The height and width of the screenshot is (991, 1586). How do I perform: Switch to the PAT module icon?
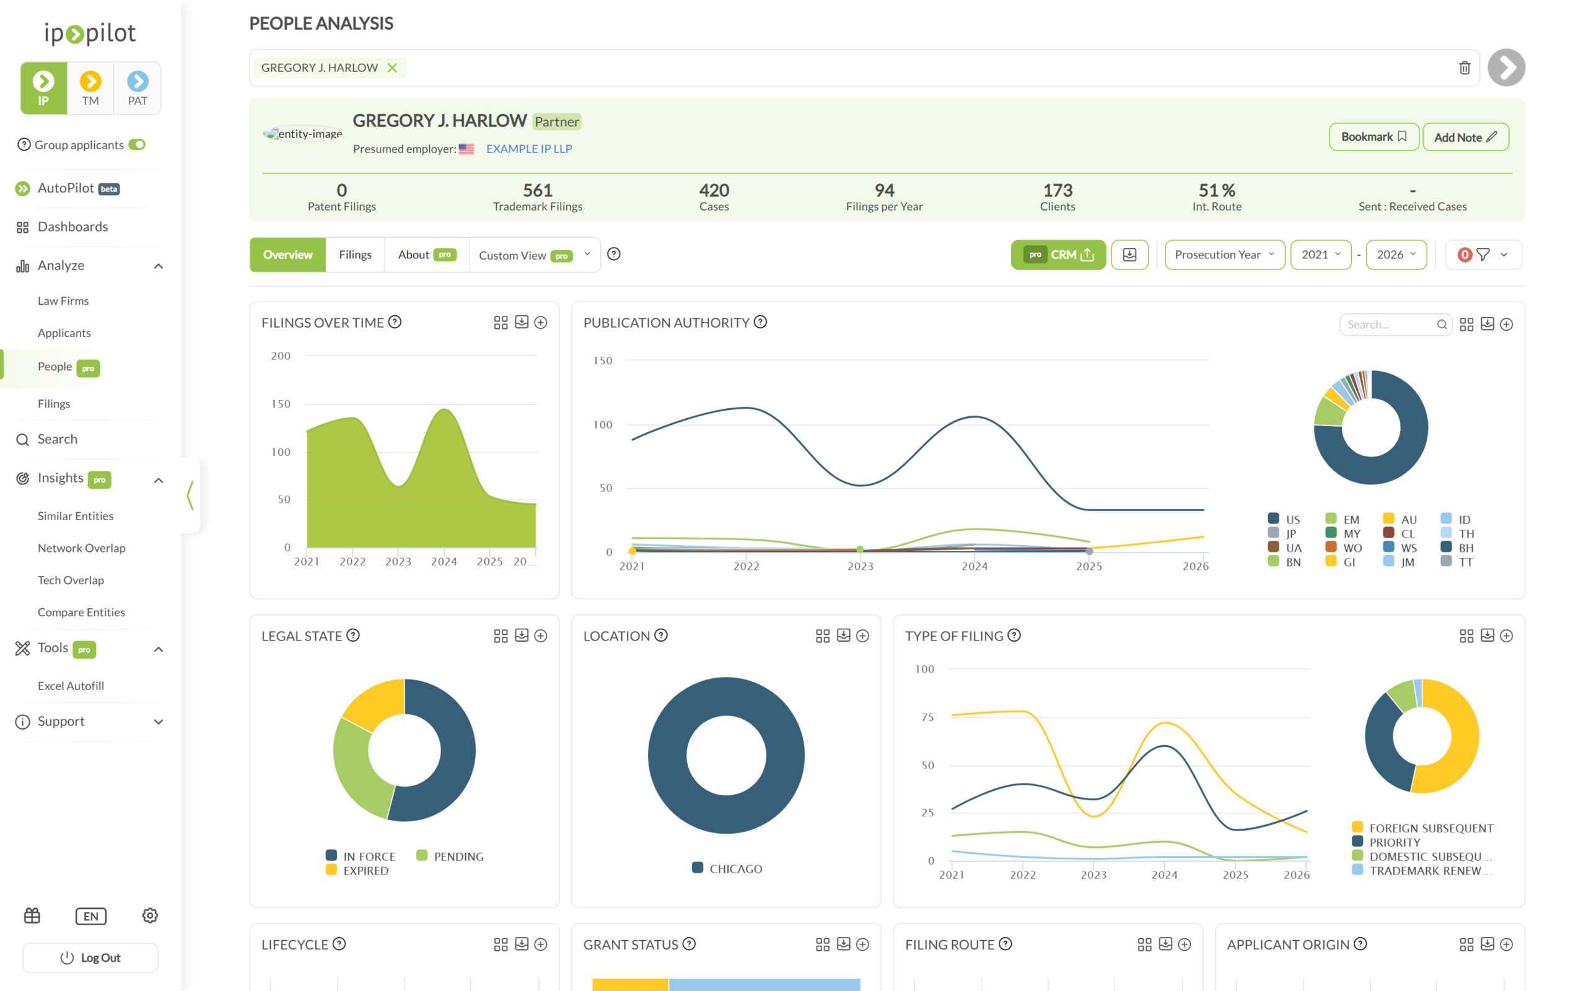pyautogui.click(x=138, y=89)
